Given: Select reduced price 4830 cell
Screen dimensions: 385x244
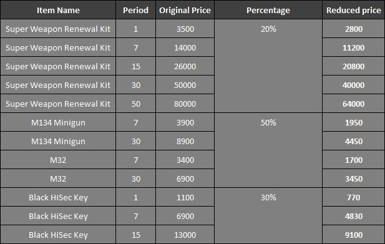Looking at the screenshot, I should pyautogui.click(x=353, y=216).
